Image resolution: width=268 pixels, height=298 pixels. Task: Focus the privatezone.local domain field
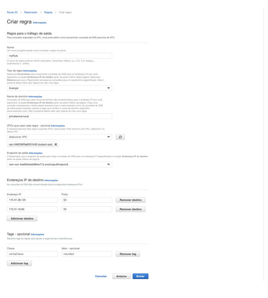(59, 116)
